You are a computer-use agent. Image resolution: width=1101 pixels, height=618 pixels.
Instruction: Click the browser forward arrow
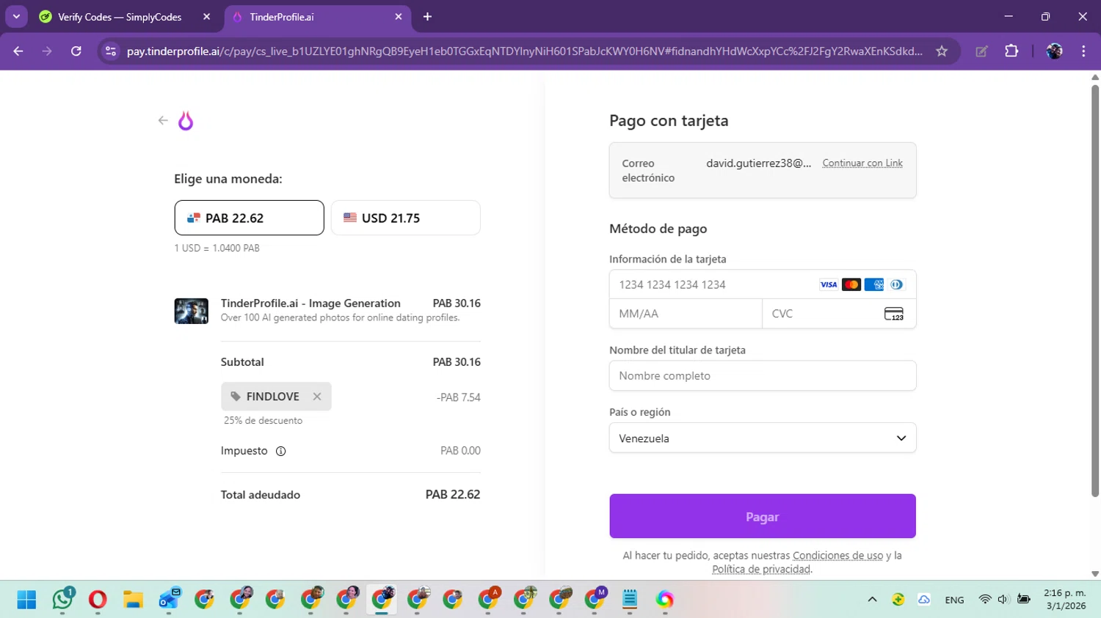click(47, 51)
